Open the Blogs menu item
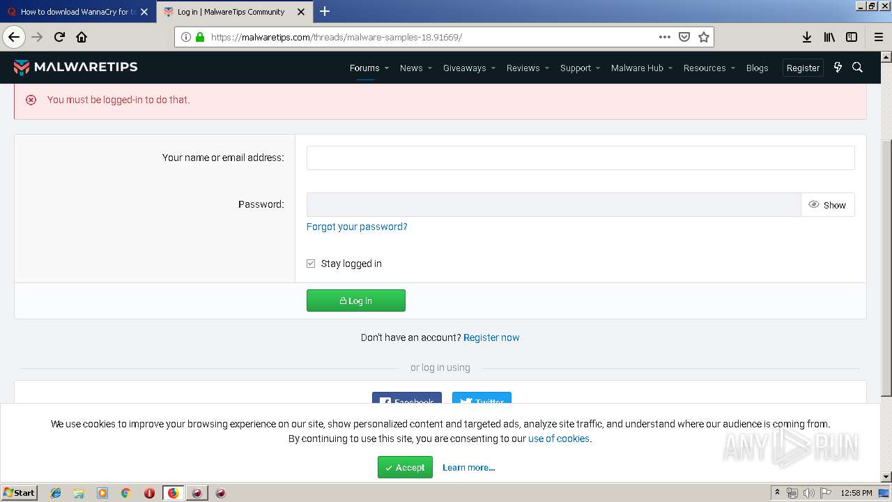 pos(757,68)
